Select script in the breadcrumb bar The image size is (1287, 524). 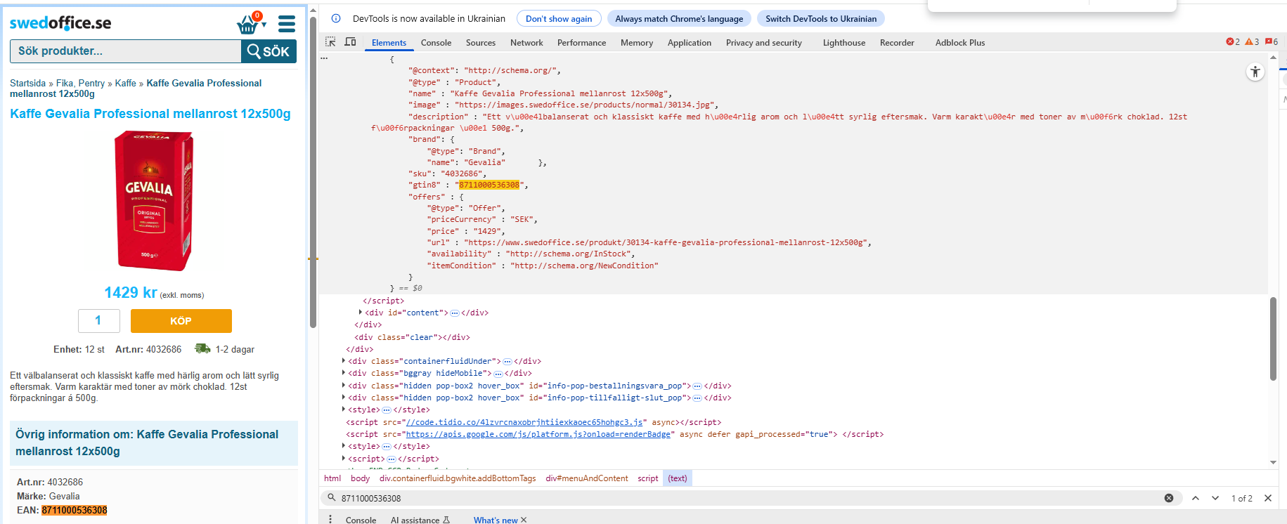pyautogui.click(x=648, y=478)
